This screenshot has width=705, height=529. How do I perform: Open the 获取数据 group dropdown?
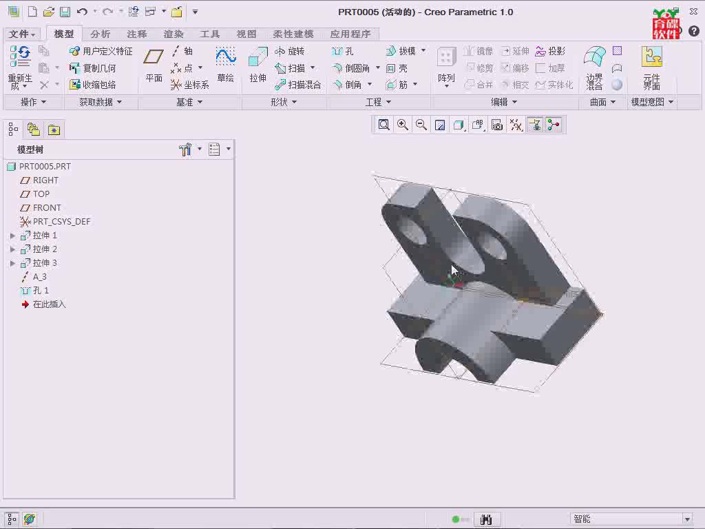(x=101, y=102)
